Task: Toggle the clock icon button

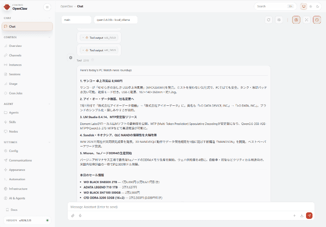Action: pyautogui.click(x=317, y=20)
